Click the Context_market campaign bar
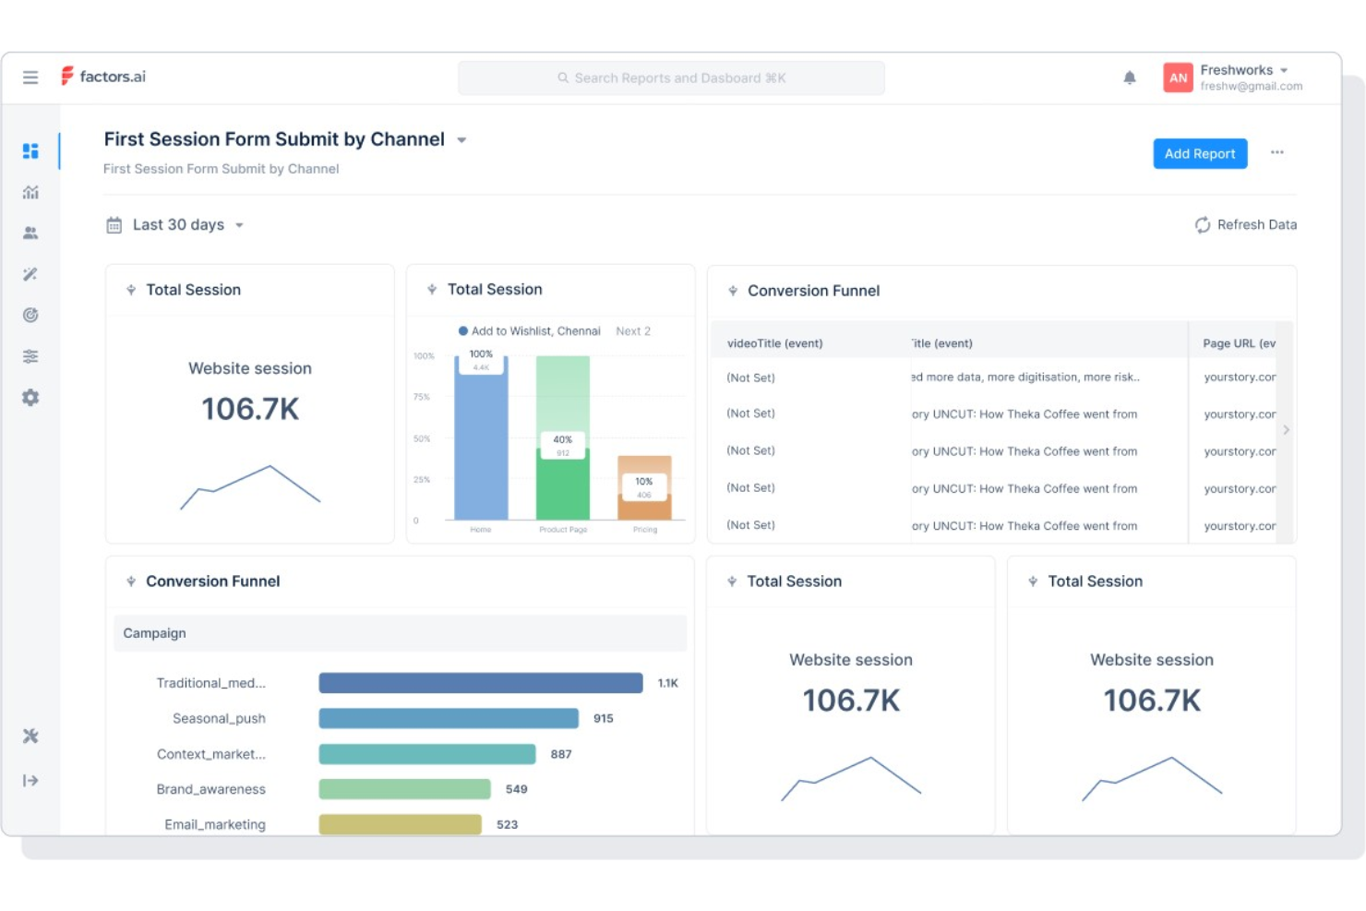 [x=427, y=754]
